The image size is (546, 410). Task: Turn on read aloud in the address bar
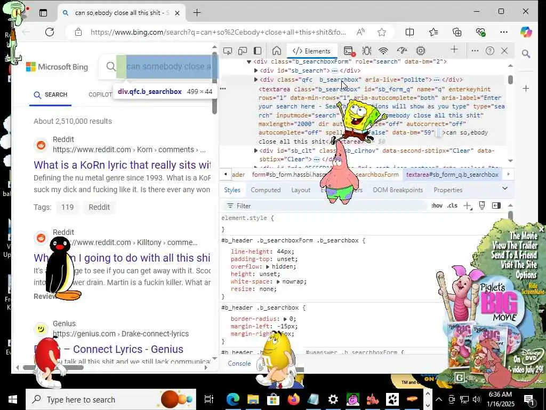tap(361, 32)
